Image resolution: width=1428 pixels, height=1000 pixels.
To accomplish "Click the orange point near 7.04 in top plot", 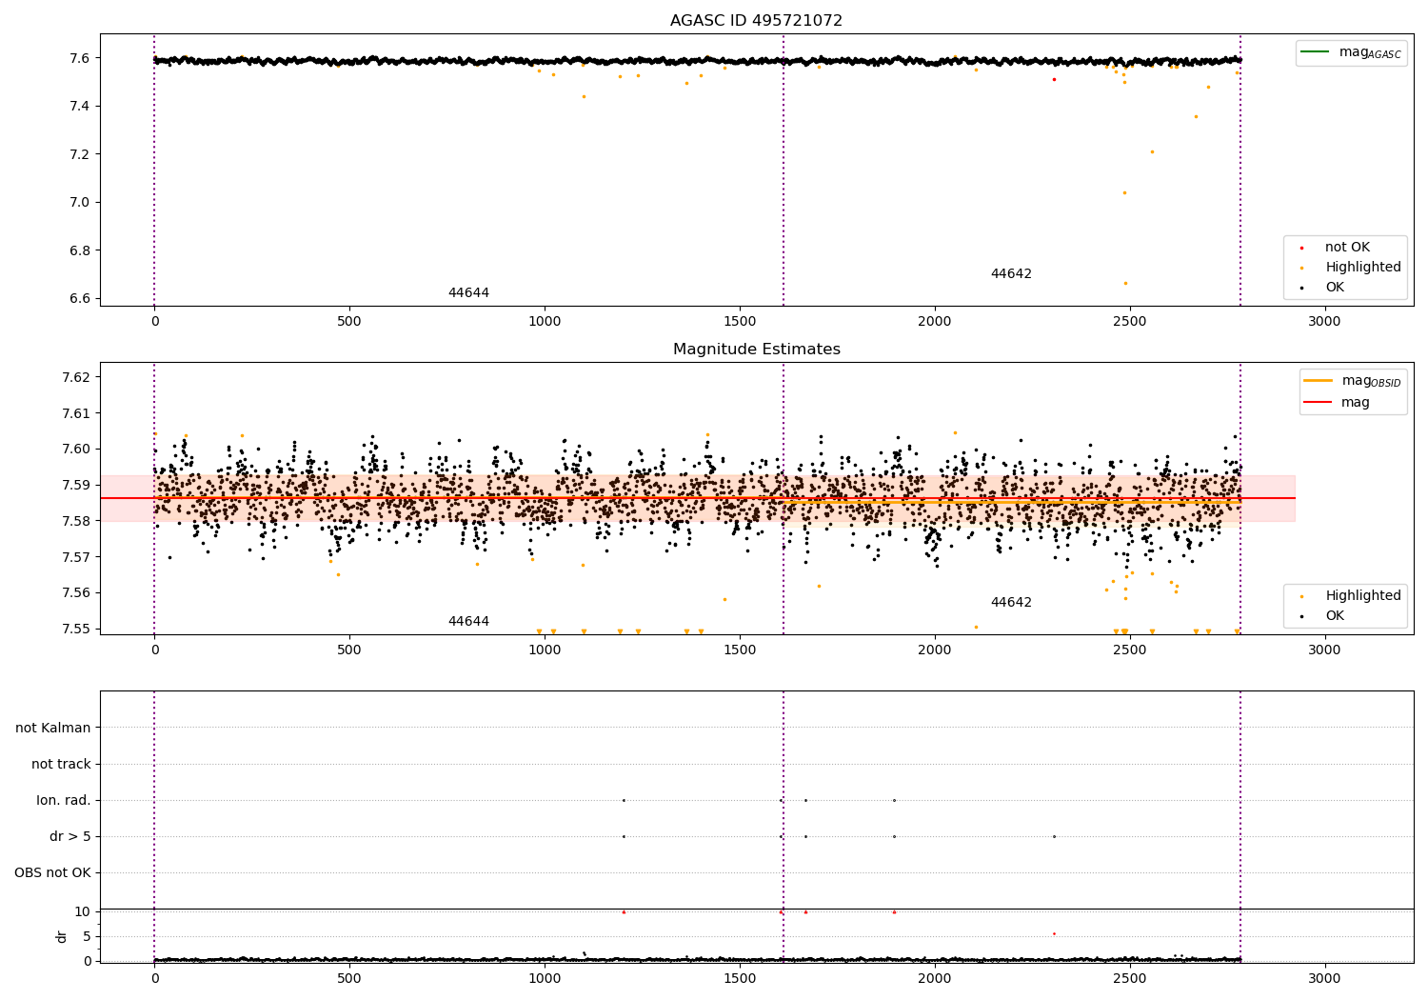I will pos(1124,192).
